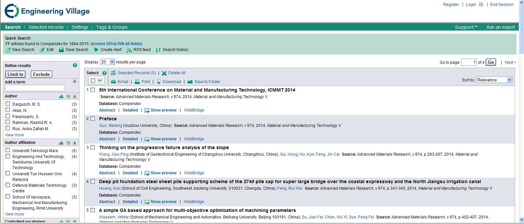Image resolution: width=524 pixels, height=224 pixels.
Task: Open Detailed link for Preface result
Action: [x=130, y=139]
